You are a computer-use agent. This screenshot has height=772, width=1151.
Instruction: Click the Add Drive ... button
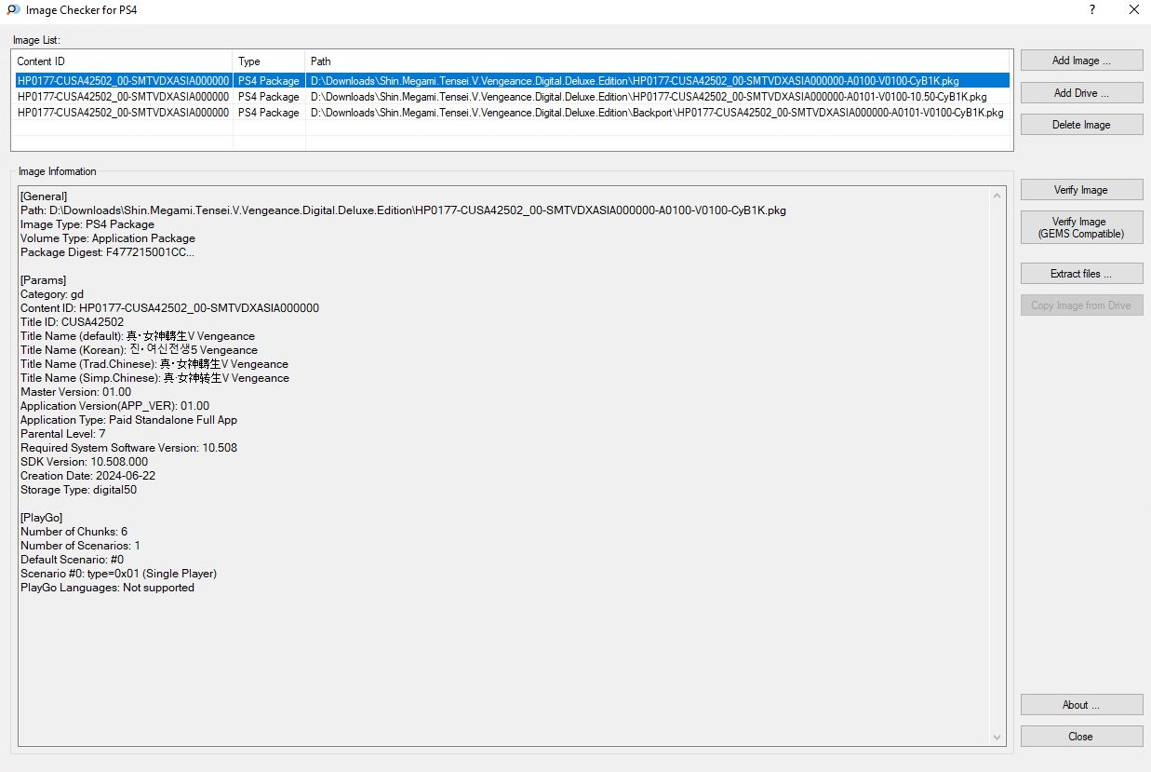pos(1081,93)
